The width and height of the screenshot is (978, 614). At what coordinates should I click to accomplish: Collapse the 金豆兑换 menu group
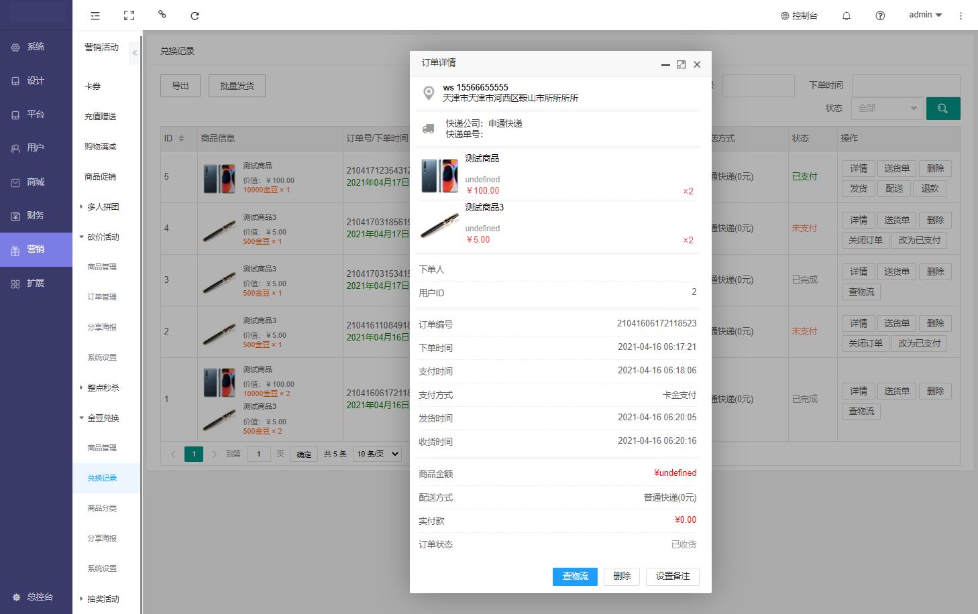tap(102, 418)
